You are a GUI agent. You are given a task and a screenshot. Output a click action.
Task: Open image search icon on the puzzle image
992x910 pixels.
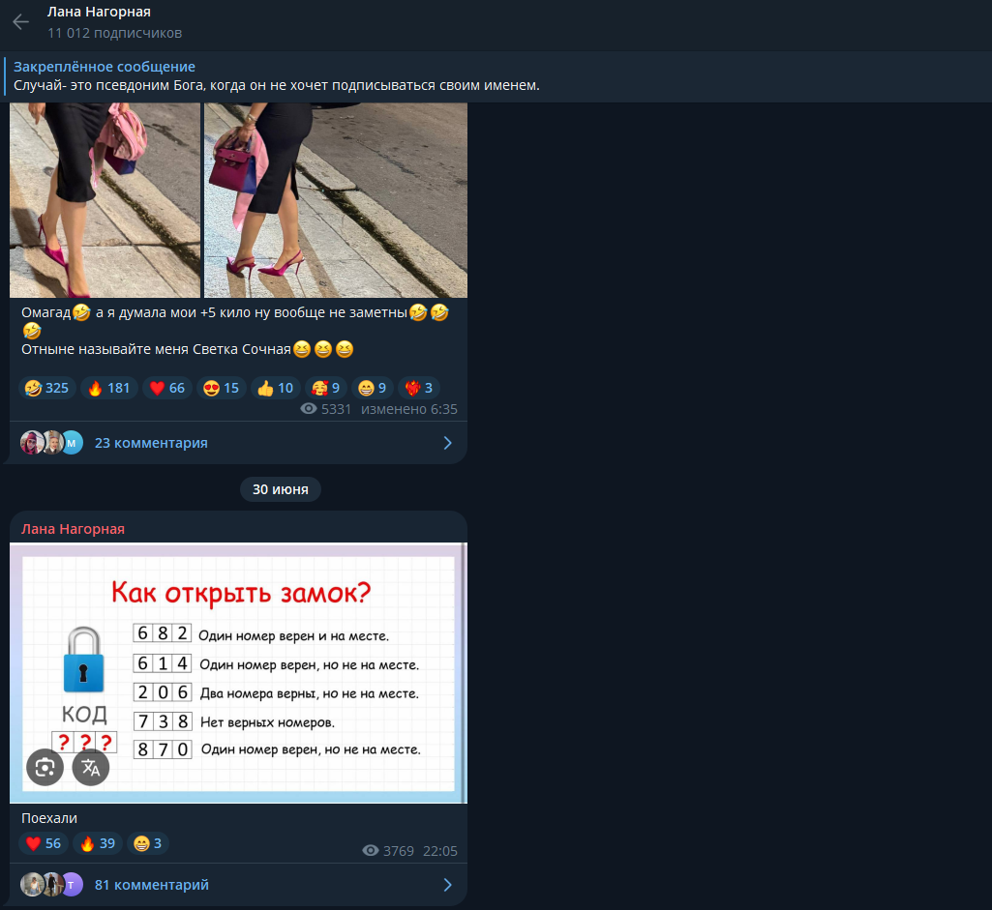coord(45,768)
